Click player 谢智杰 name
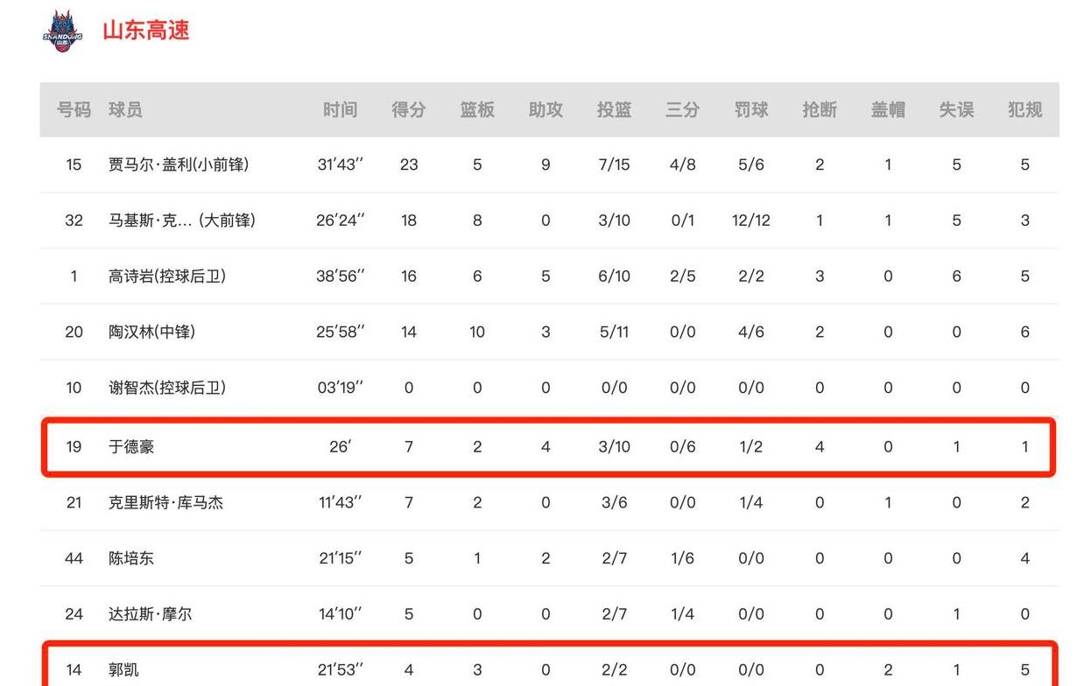1084x686 pixels. tap(167, 388)
